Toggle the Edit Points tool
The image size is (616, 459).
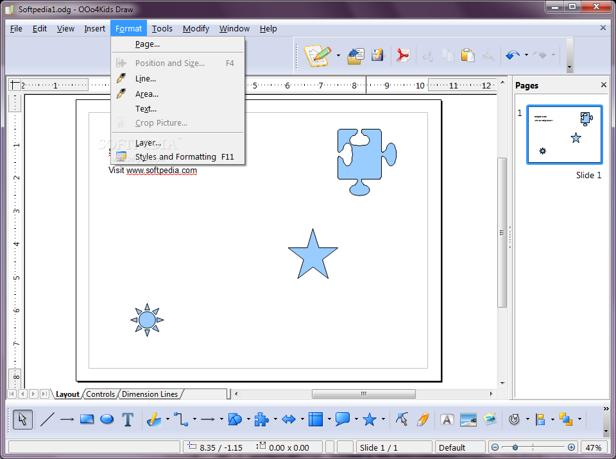[402, 419]
